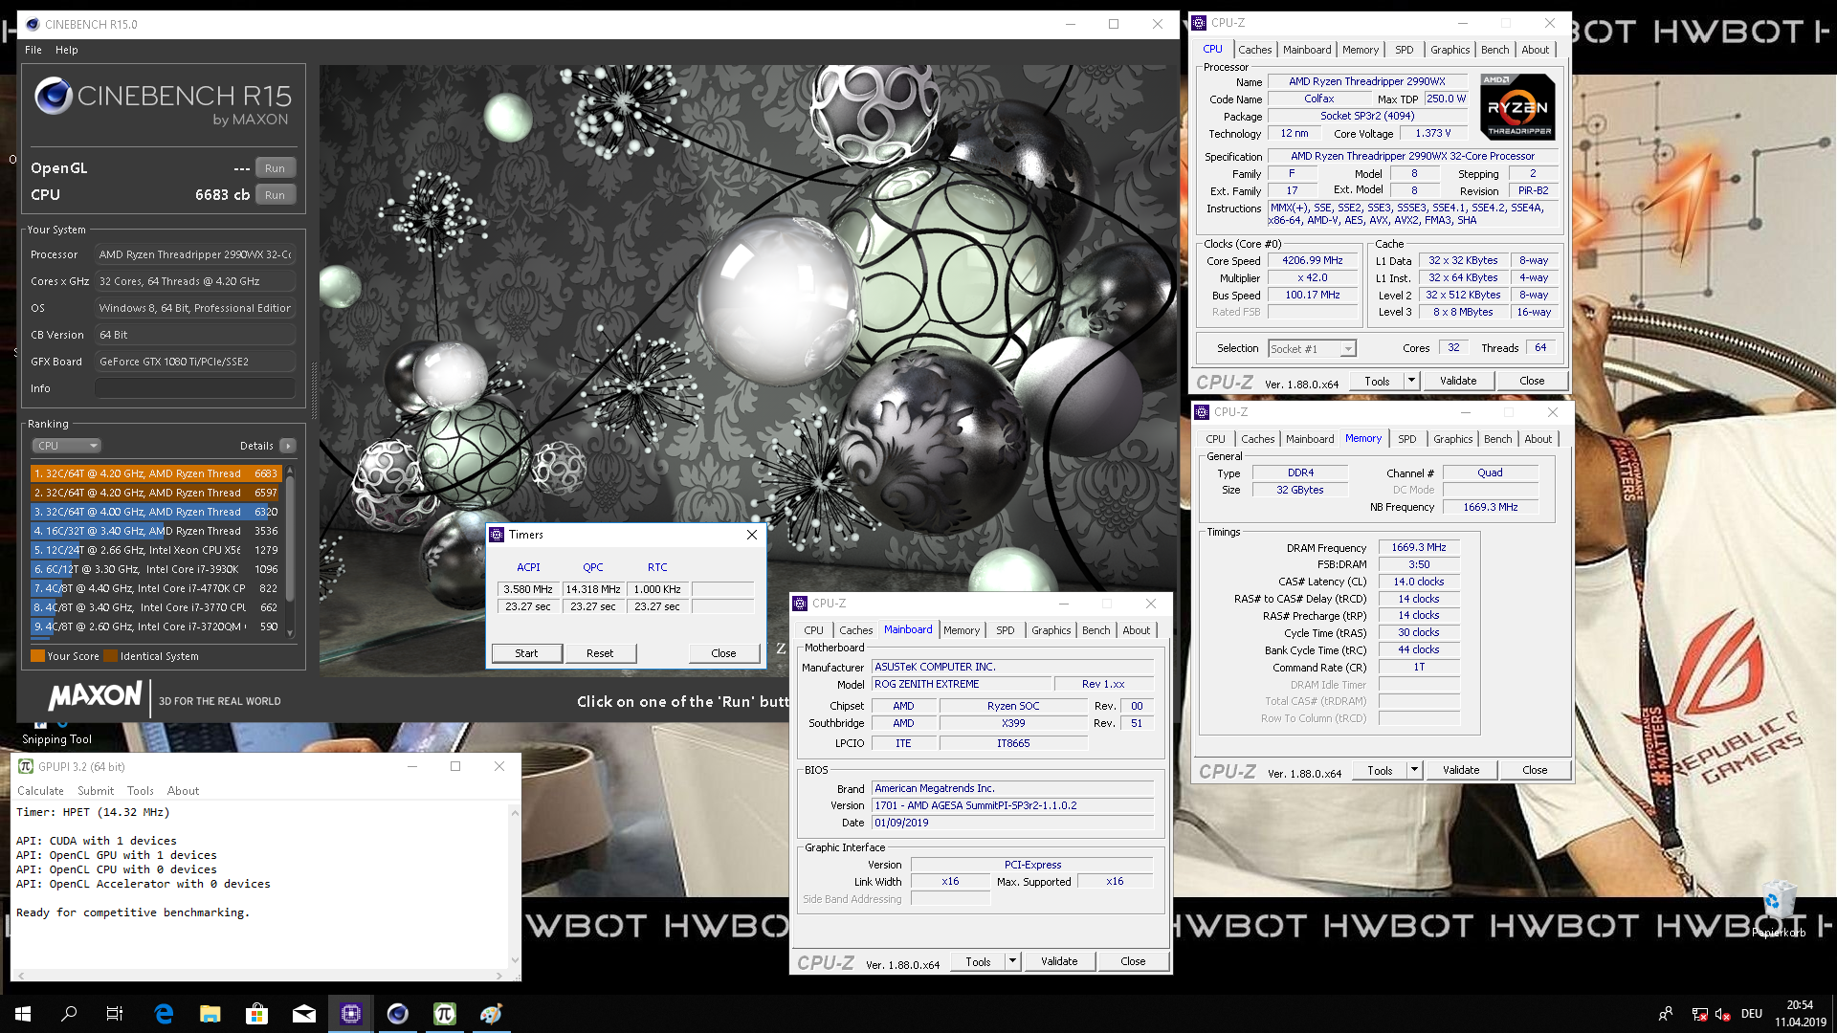The height and width of the screenshot is (1033, 1837).
Task: Click GPUPI window title icon
Action: click(26, 766)
